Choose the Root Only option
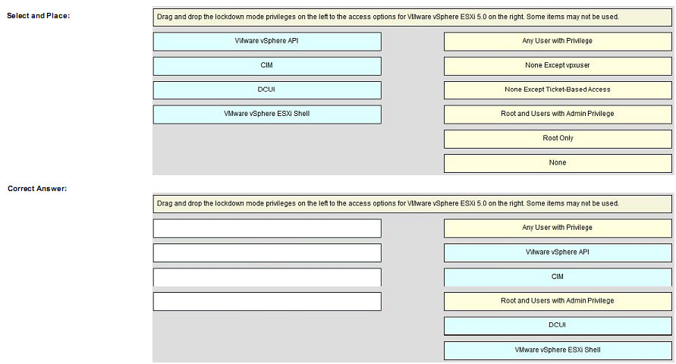This screenshot has height=364, width=676. point(558,139)
